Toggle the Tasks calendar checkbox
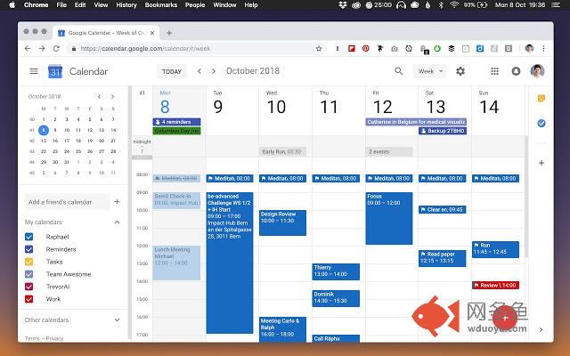570x356 pixels. coord(29,262)
